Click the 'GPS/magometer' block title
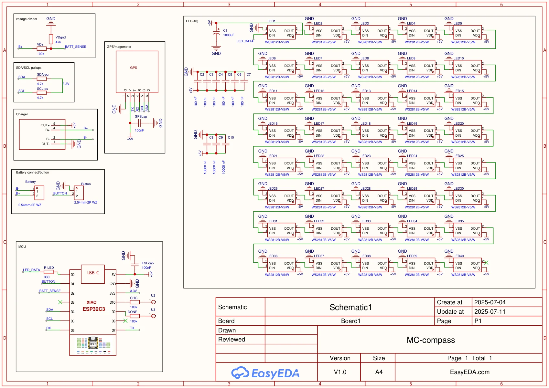The image size is (549, 388). pos(119,47)
